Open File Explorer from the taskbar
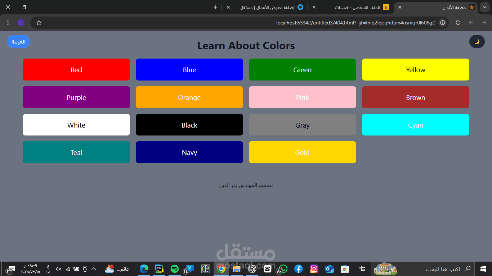This screenshot has height=276, width=492. click(x=236, y=269)
